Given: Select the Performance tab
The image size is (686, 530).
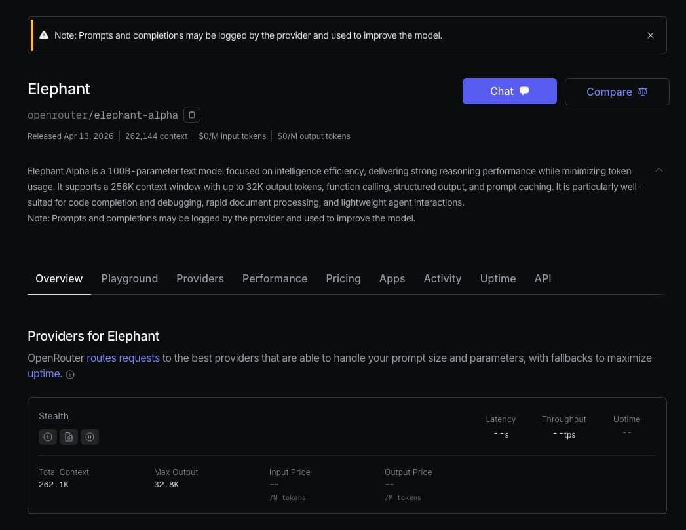Looking at the screenshot, I should pos(275,278).
